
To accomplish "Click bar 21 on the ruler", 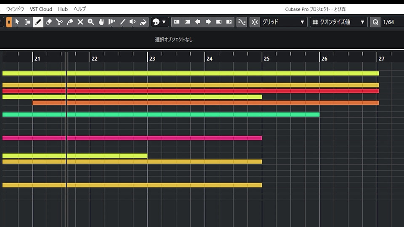I will (x=37, y=59).
